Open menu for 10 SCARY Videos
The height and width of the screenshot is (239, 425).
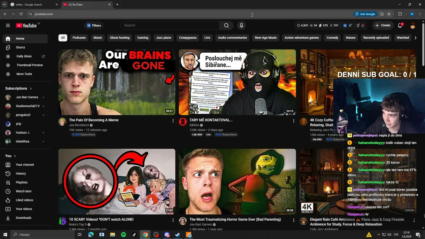point(173,220)
